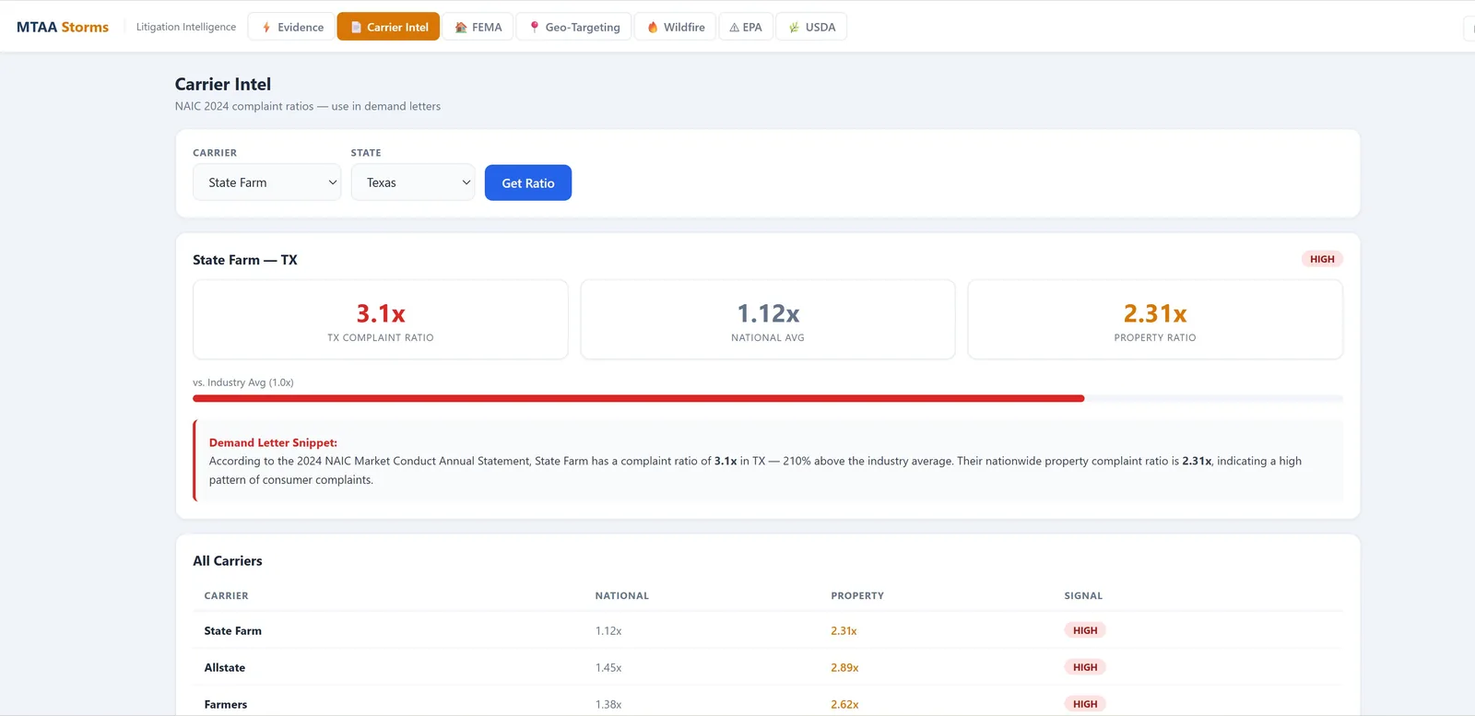
Task: Click the house icon on FEMA tab
Action: [x=461, y=28]
